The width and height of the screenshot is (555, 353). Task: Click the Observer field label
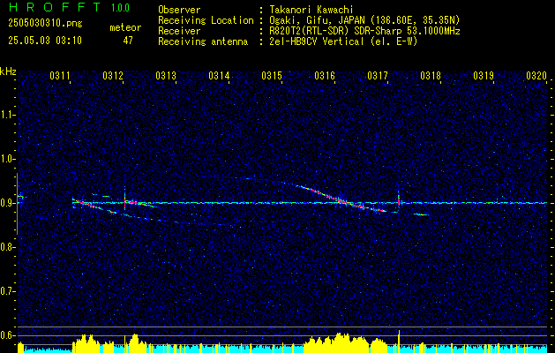coord(179,10)
